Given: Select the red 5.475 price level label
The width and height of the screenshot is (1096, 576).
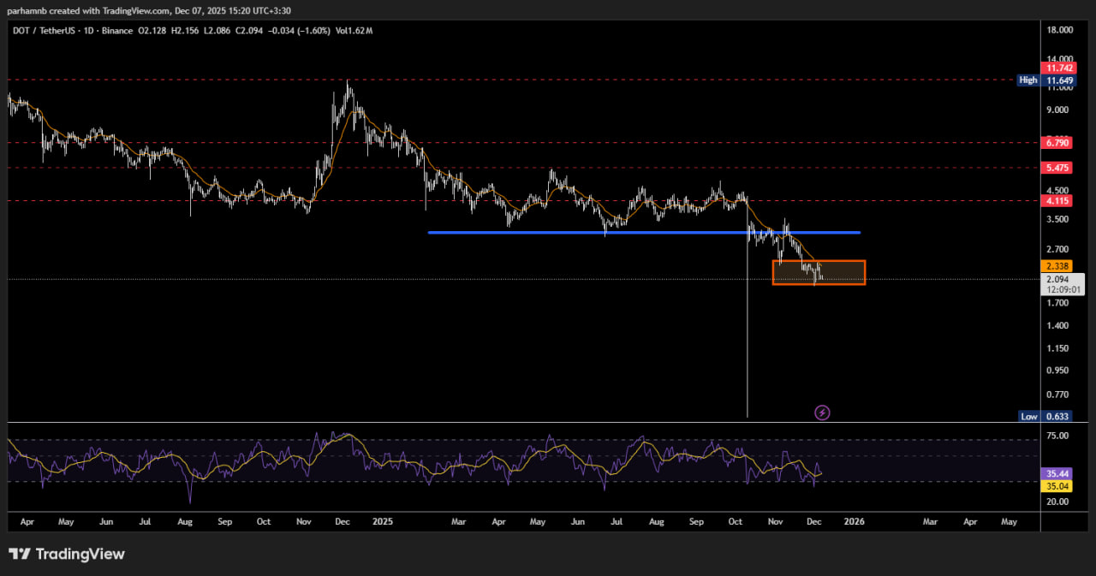Looking at the screenshot, I should coord(1052,168).
